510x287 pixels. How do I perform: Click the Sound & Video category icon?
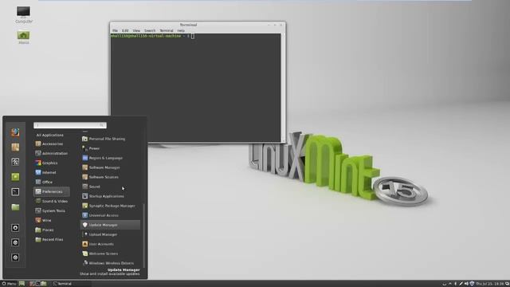click(x=38, y=201)
